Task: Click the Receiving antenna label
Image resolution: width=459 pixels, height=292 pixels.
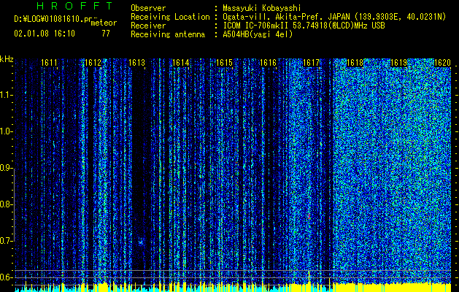Action: coord(168,34)
